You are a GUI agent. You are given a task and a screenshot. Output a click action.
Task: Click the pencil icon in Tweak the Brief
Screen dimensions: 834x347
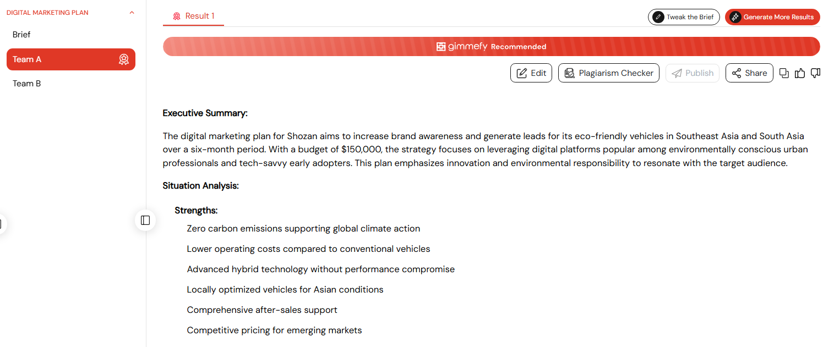[658, 17]
